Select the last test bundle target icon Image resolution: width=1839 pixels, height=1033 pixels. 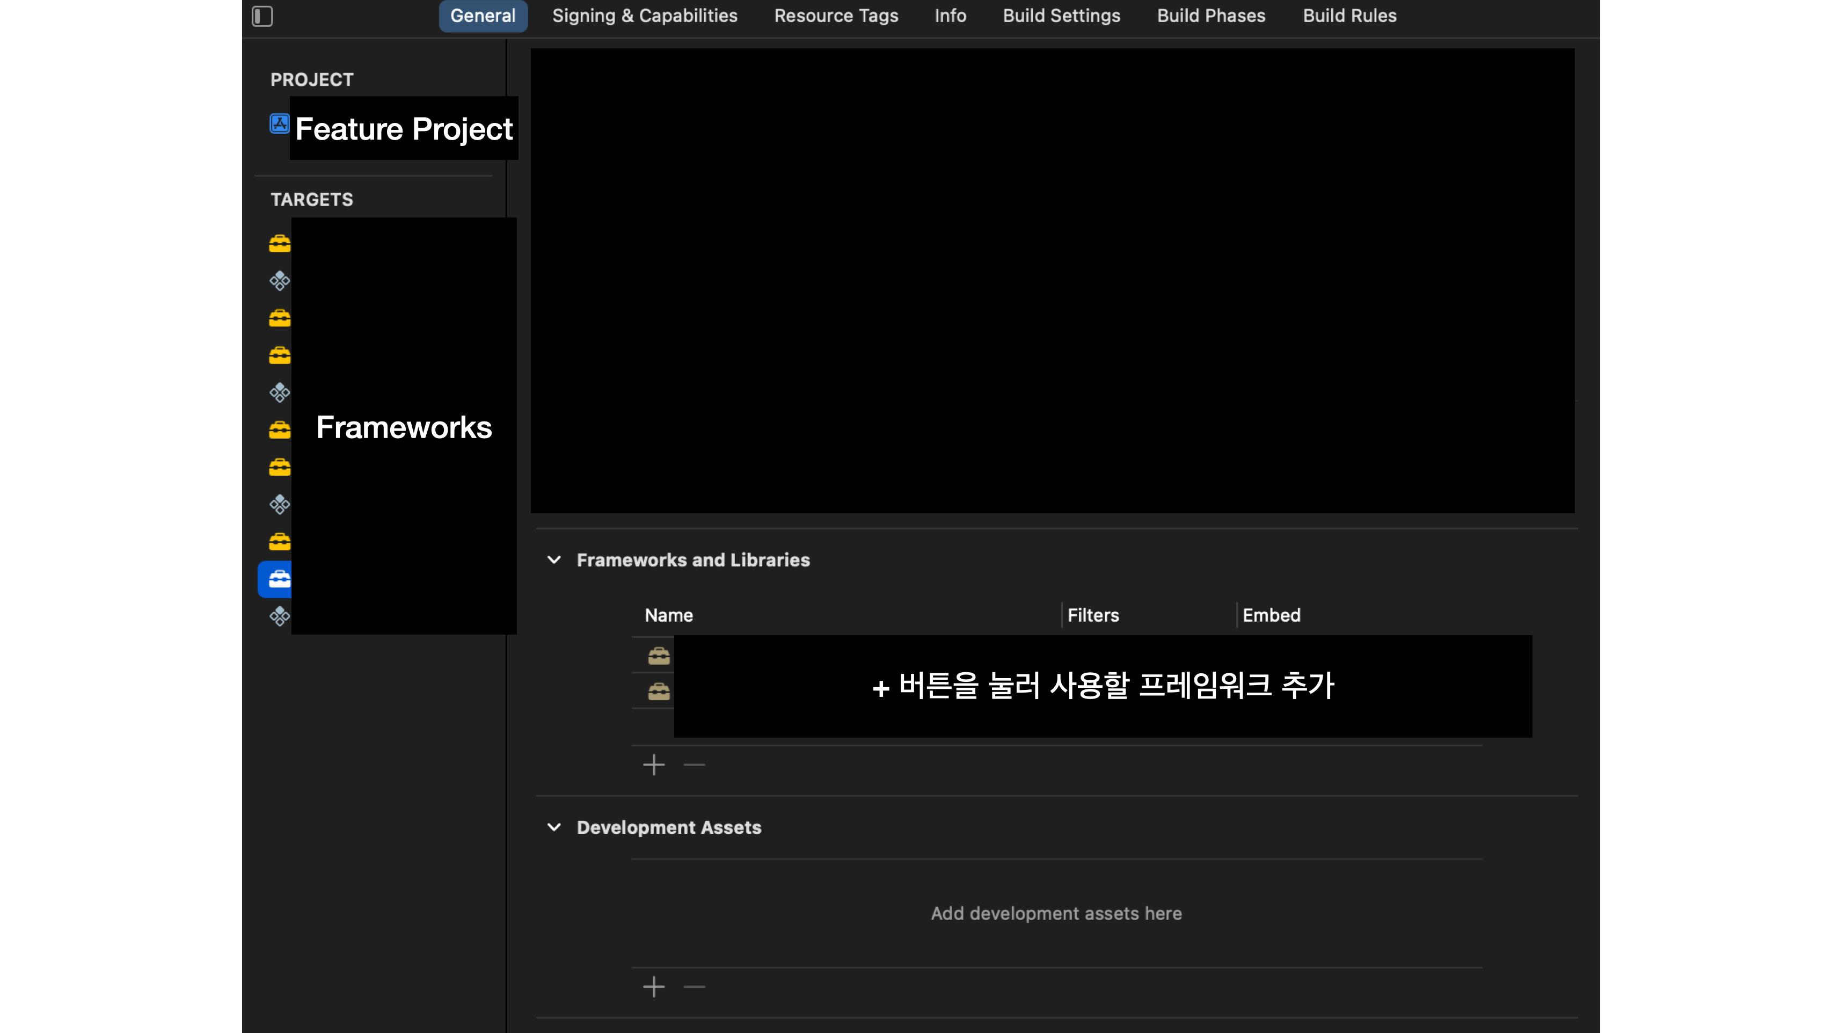click(279, 616)
